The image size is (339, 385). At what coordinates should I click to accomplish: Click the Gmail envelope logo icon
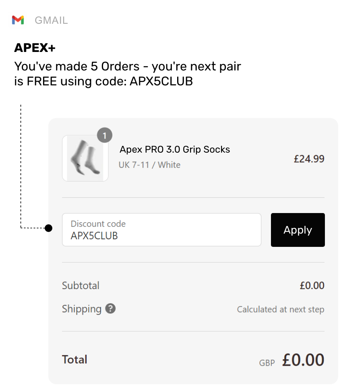[18, 20]
